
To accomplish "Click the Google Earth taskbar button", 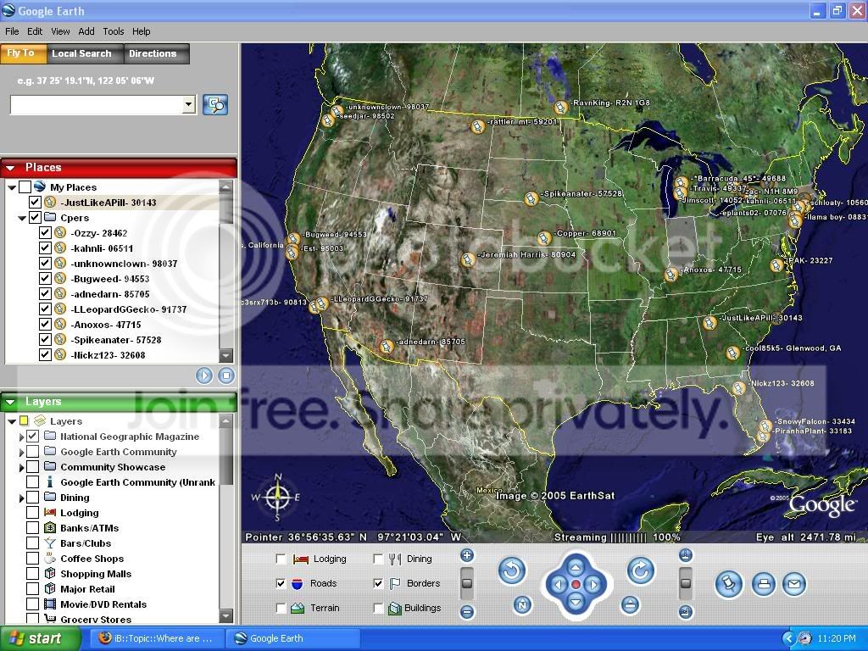I will 293,638.
